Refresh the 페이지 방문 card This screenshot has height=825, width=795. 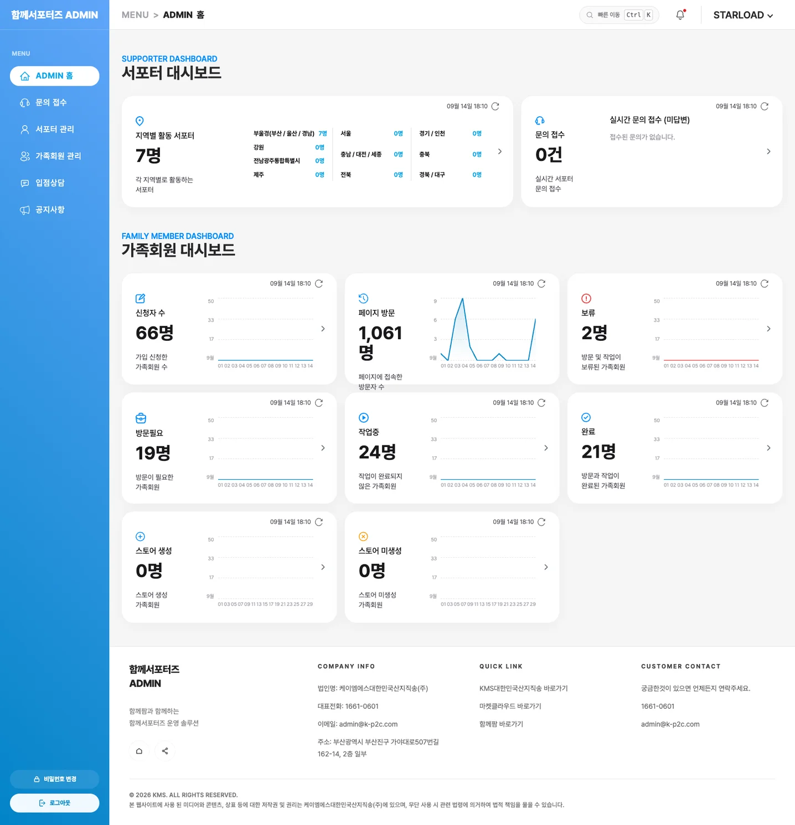pos(541,283)
